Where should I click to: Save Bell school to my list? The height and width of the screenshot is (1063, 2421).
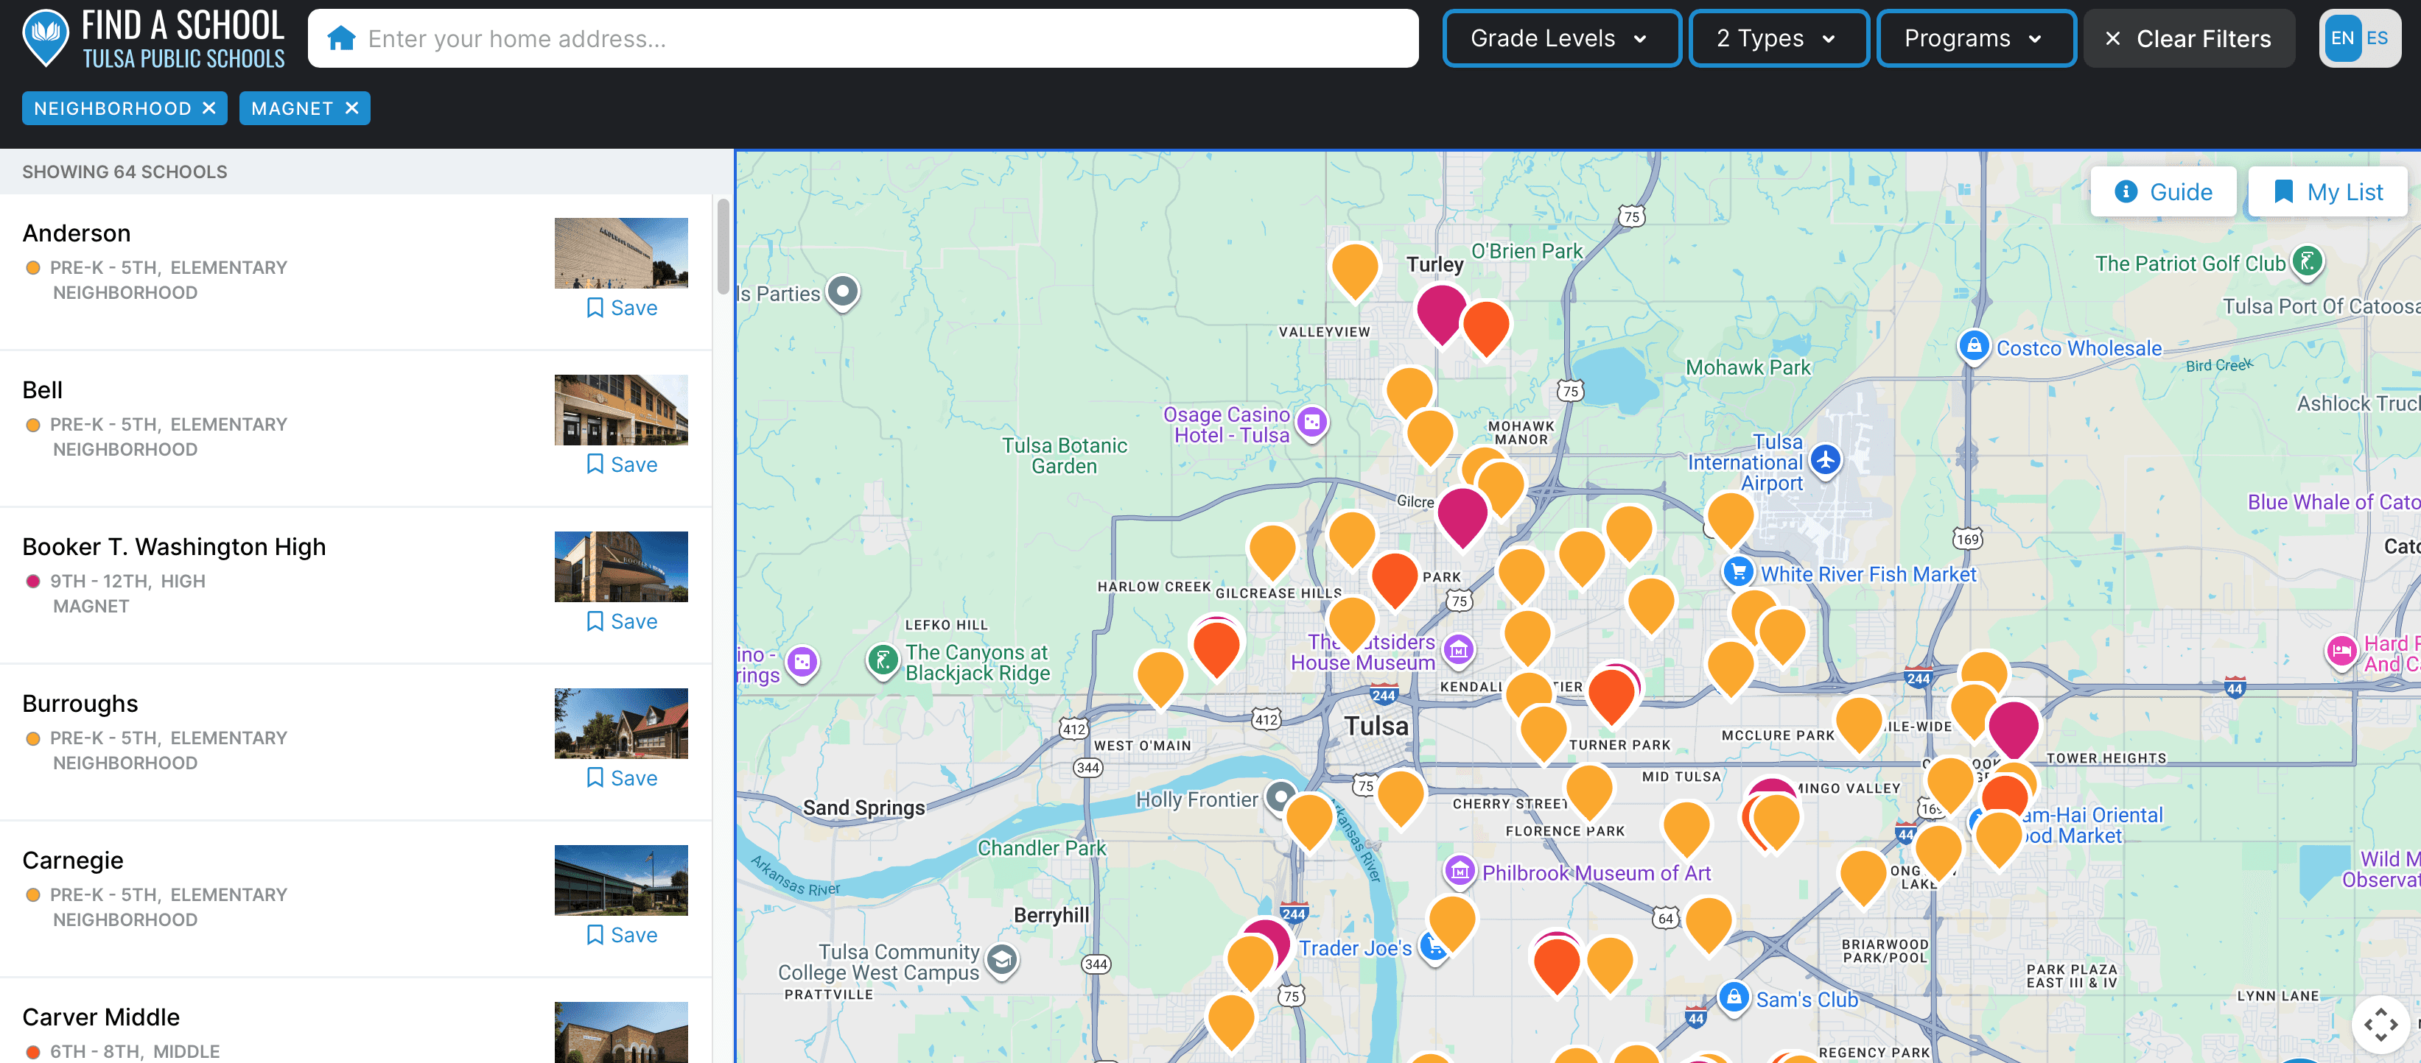pos(621,465)
